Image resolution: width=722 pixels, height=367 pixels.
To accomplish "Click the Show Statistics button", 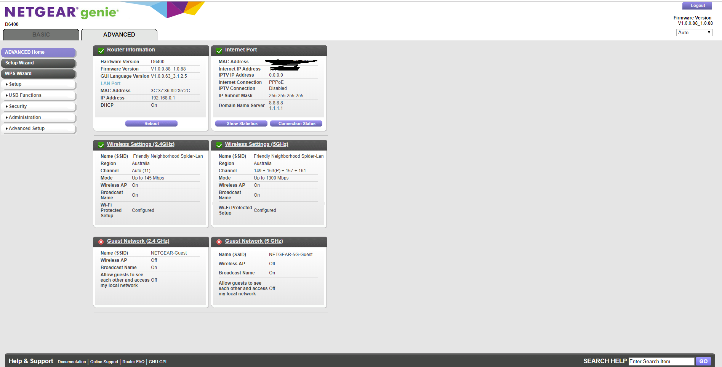I will [241, 123].
